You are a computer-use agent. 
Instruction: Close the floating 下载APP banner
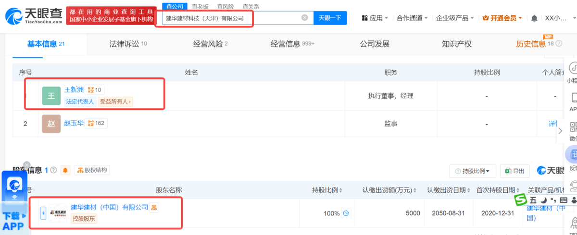[x=27, y=165]
